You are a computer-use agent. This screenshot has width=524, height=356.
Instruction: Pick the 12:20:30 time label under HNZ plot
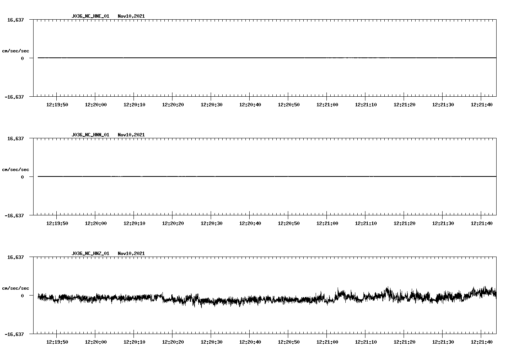click(211, 342)
